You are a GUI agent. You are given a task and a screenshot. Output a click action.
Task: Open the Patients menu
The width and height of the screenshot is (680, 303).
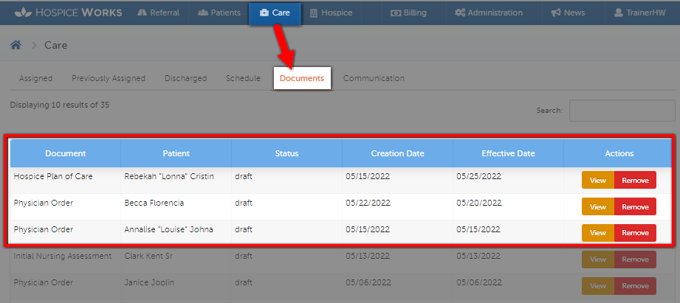(219, 13)
